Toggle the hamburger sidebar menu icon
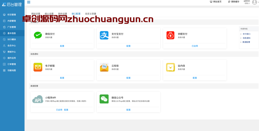259x131 pixels. click(x=29, y=2)
